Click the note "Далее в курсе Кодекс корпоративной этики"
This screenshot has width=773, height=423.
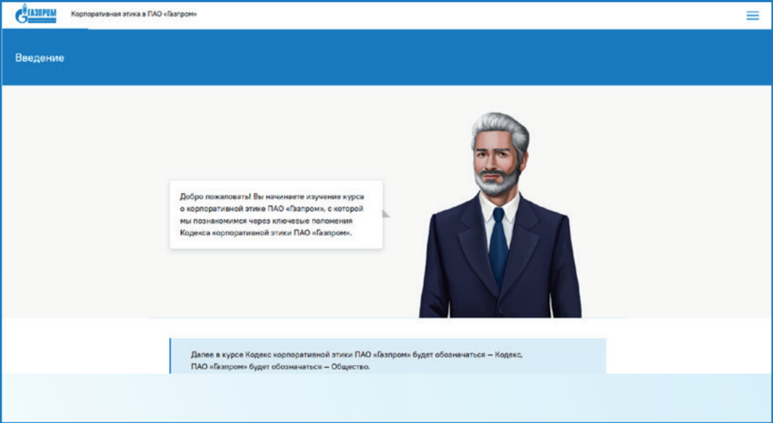click(388, 356)
